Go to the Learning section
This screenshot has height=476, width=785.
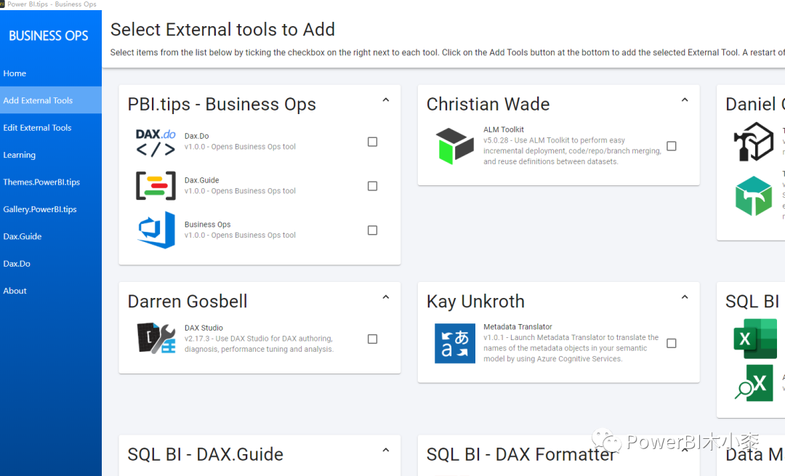coord(51,155)
